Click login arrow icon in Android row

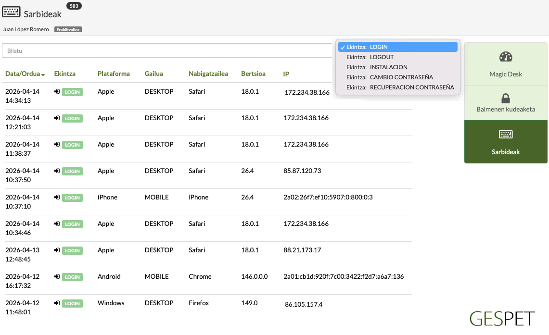tap(57, 277)
